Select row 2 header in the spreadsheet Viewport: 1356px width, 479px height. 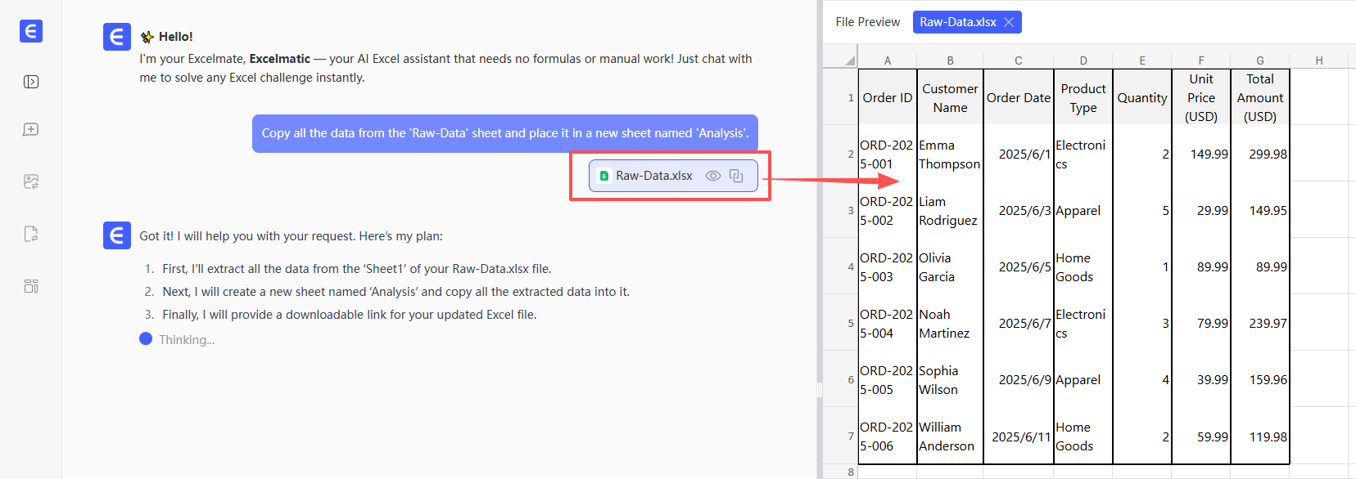pyautogui.click(x=850, y=154)
